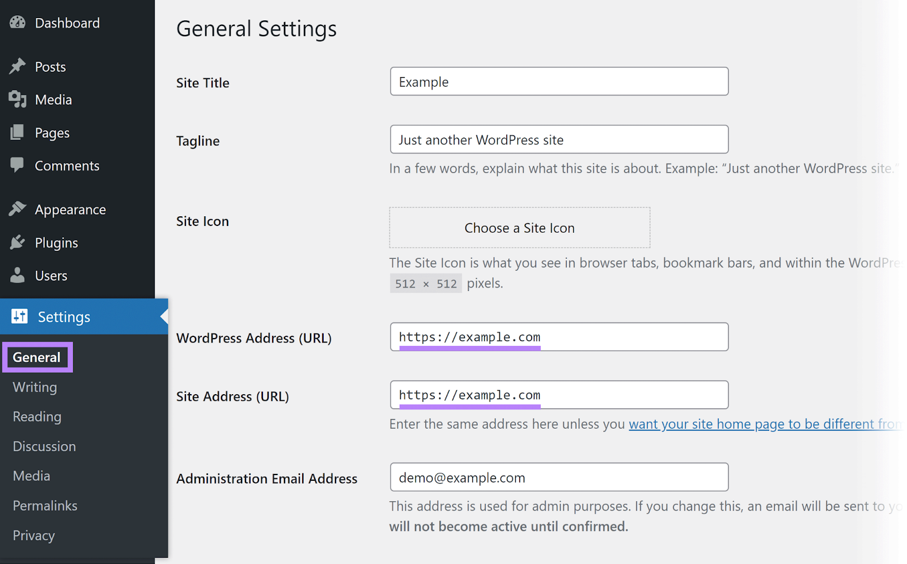Follow the site home page difference link
Screen dimensions: 907x564
click(765, 424)
